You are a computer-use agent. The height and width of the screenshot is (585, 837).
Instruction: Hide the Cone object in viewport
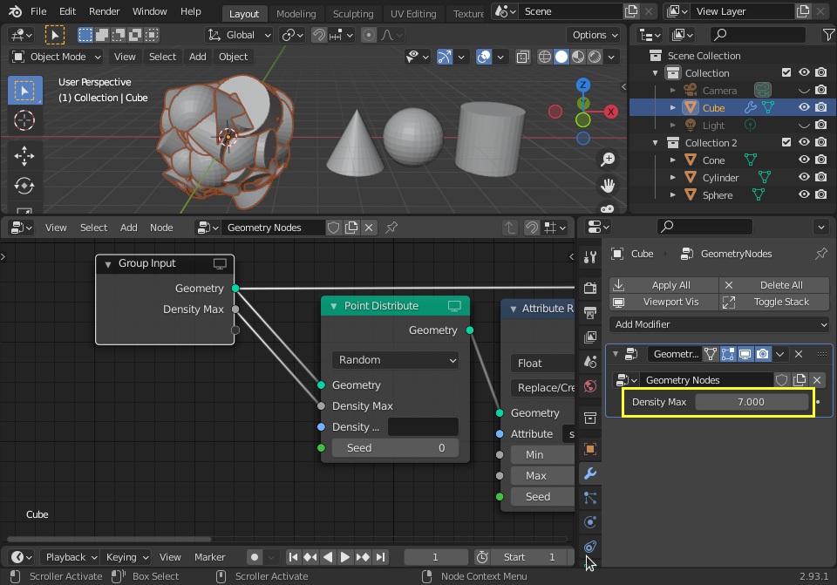pyautogui.click(x=804, y=160)
